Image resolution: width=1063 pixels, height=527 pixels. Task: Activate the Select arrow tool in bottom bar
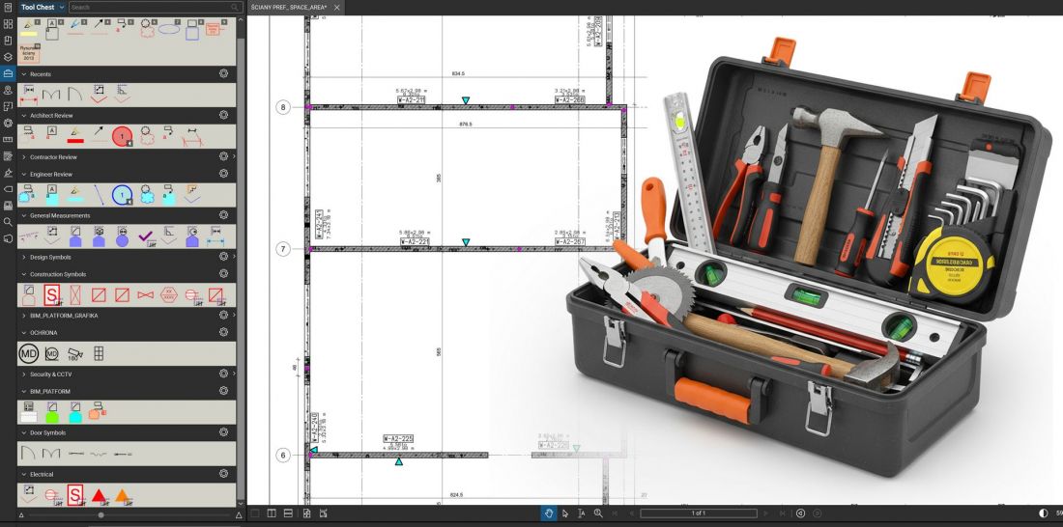(565, 513)
